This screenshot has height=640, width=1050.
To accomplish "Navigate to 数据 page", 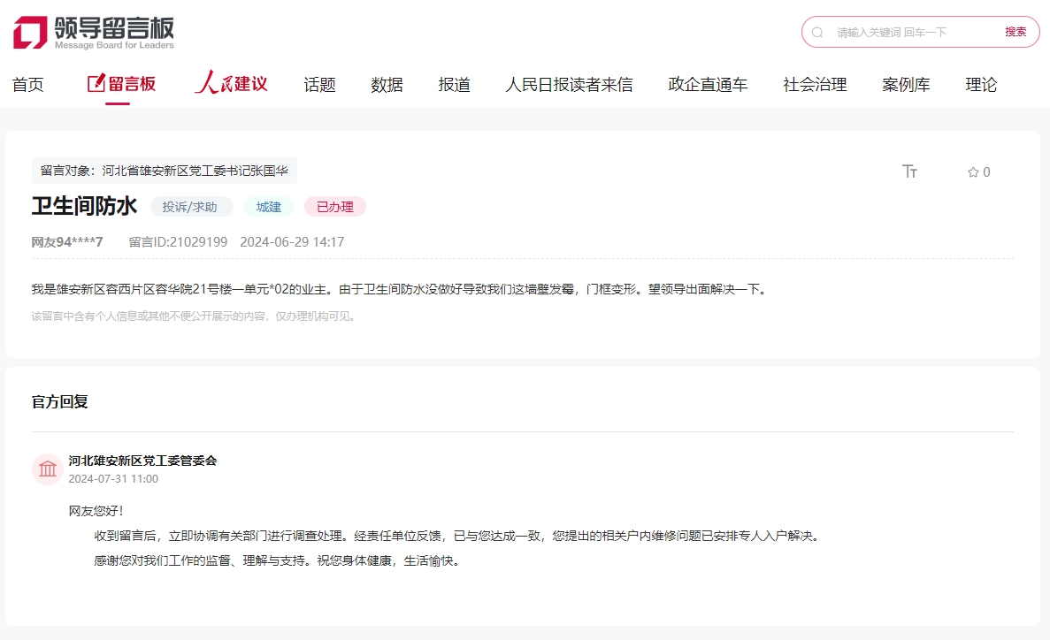I will pos(387,85).
